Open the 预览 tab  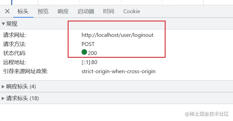43,11
